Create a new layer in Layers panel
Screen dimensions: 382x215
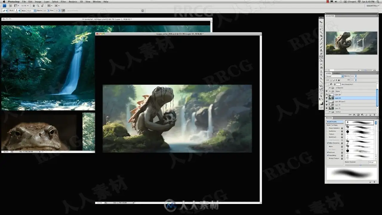click(x=370, y=115)
